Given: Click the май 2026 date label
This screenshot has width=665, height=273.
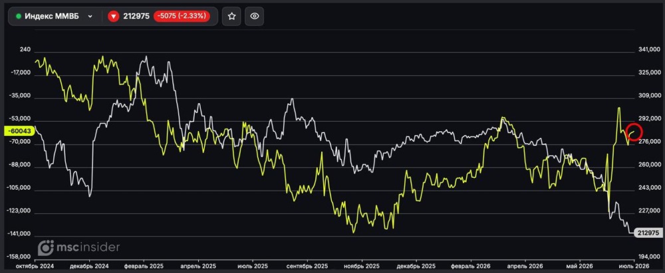Looking at the screenshot, I should [x=580, y=266].
